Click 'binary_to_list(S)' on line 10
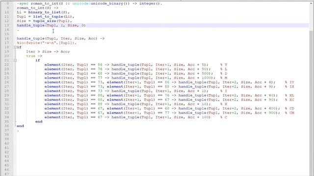Screen dimensions: 314x176 (x=48, y=12)
